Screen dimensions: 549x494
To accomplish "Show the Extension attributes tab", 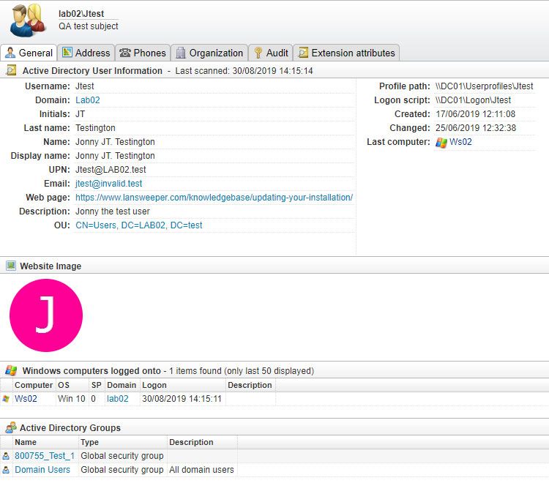I will (346, 53).
